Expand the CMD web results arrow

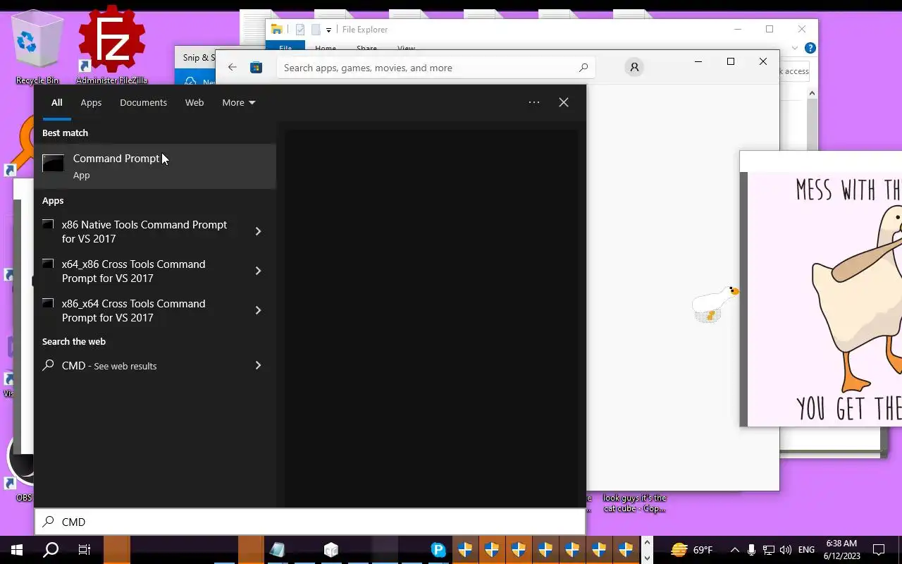tap(258, 365)
